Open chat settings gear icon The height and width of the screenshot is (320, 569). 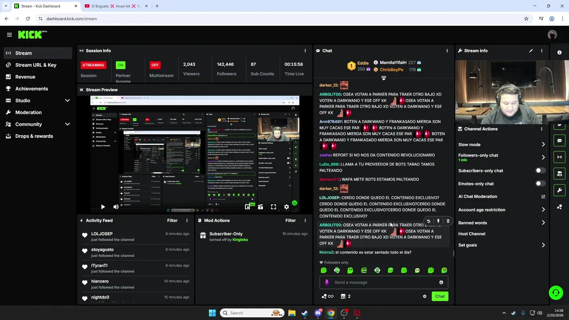425,296
